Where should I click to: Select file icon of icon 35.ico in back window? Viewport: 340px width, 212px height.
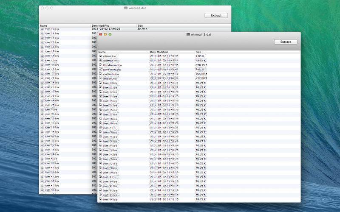(x=42, y=136)
